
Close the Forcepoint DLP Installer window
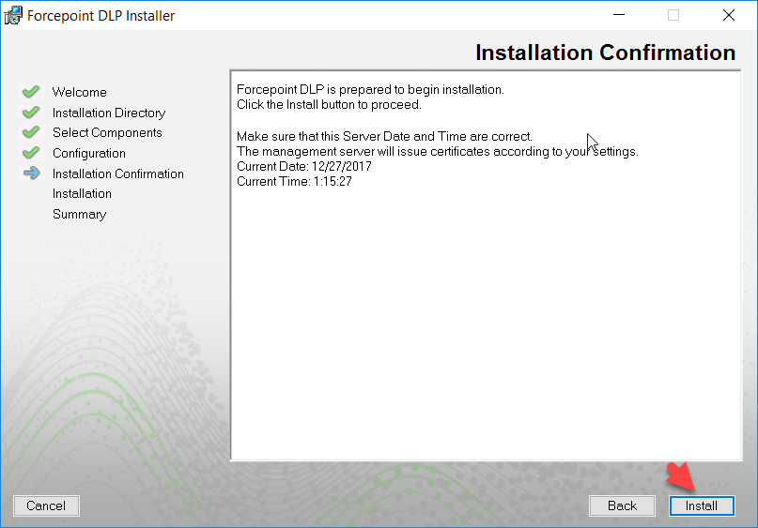point(729,15)
